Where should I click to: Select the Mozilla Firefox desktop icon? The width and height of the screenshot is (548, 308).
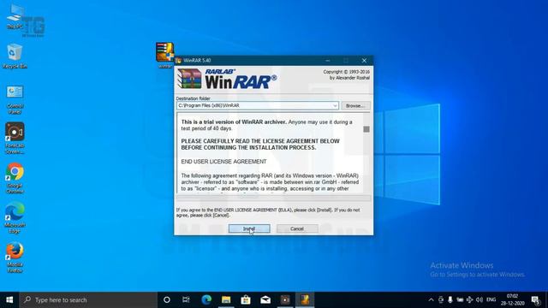(15, 258)
